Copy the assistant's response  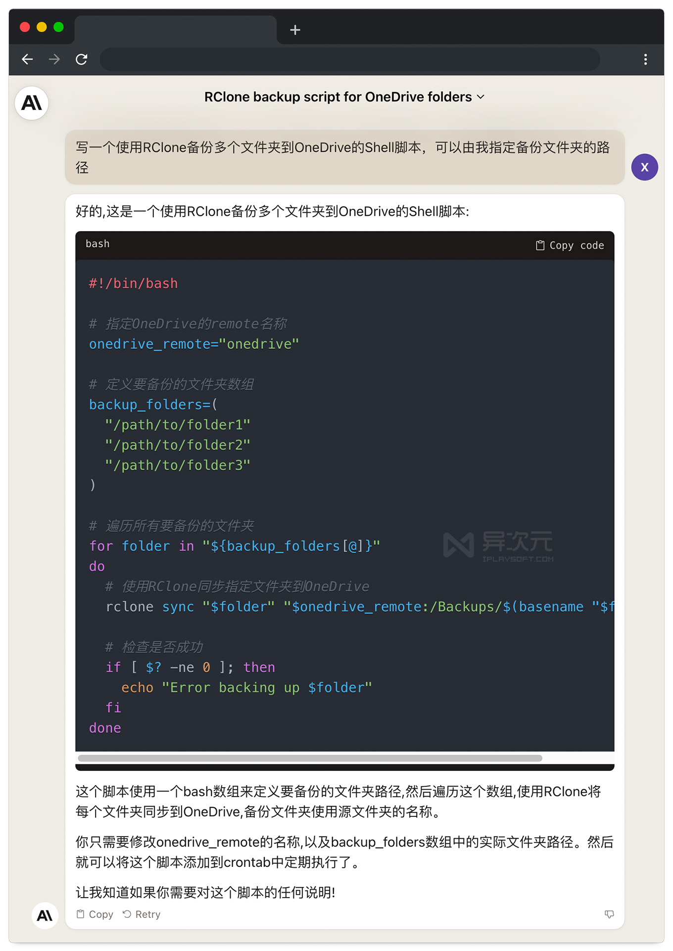(x=95, y=914)
